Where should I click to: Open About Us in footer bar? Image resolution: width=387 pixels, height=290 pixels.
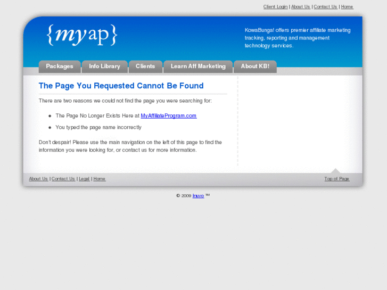click(38, 179)
